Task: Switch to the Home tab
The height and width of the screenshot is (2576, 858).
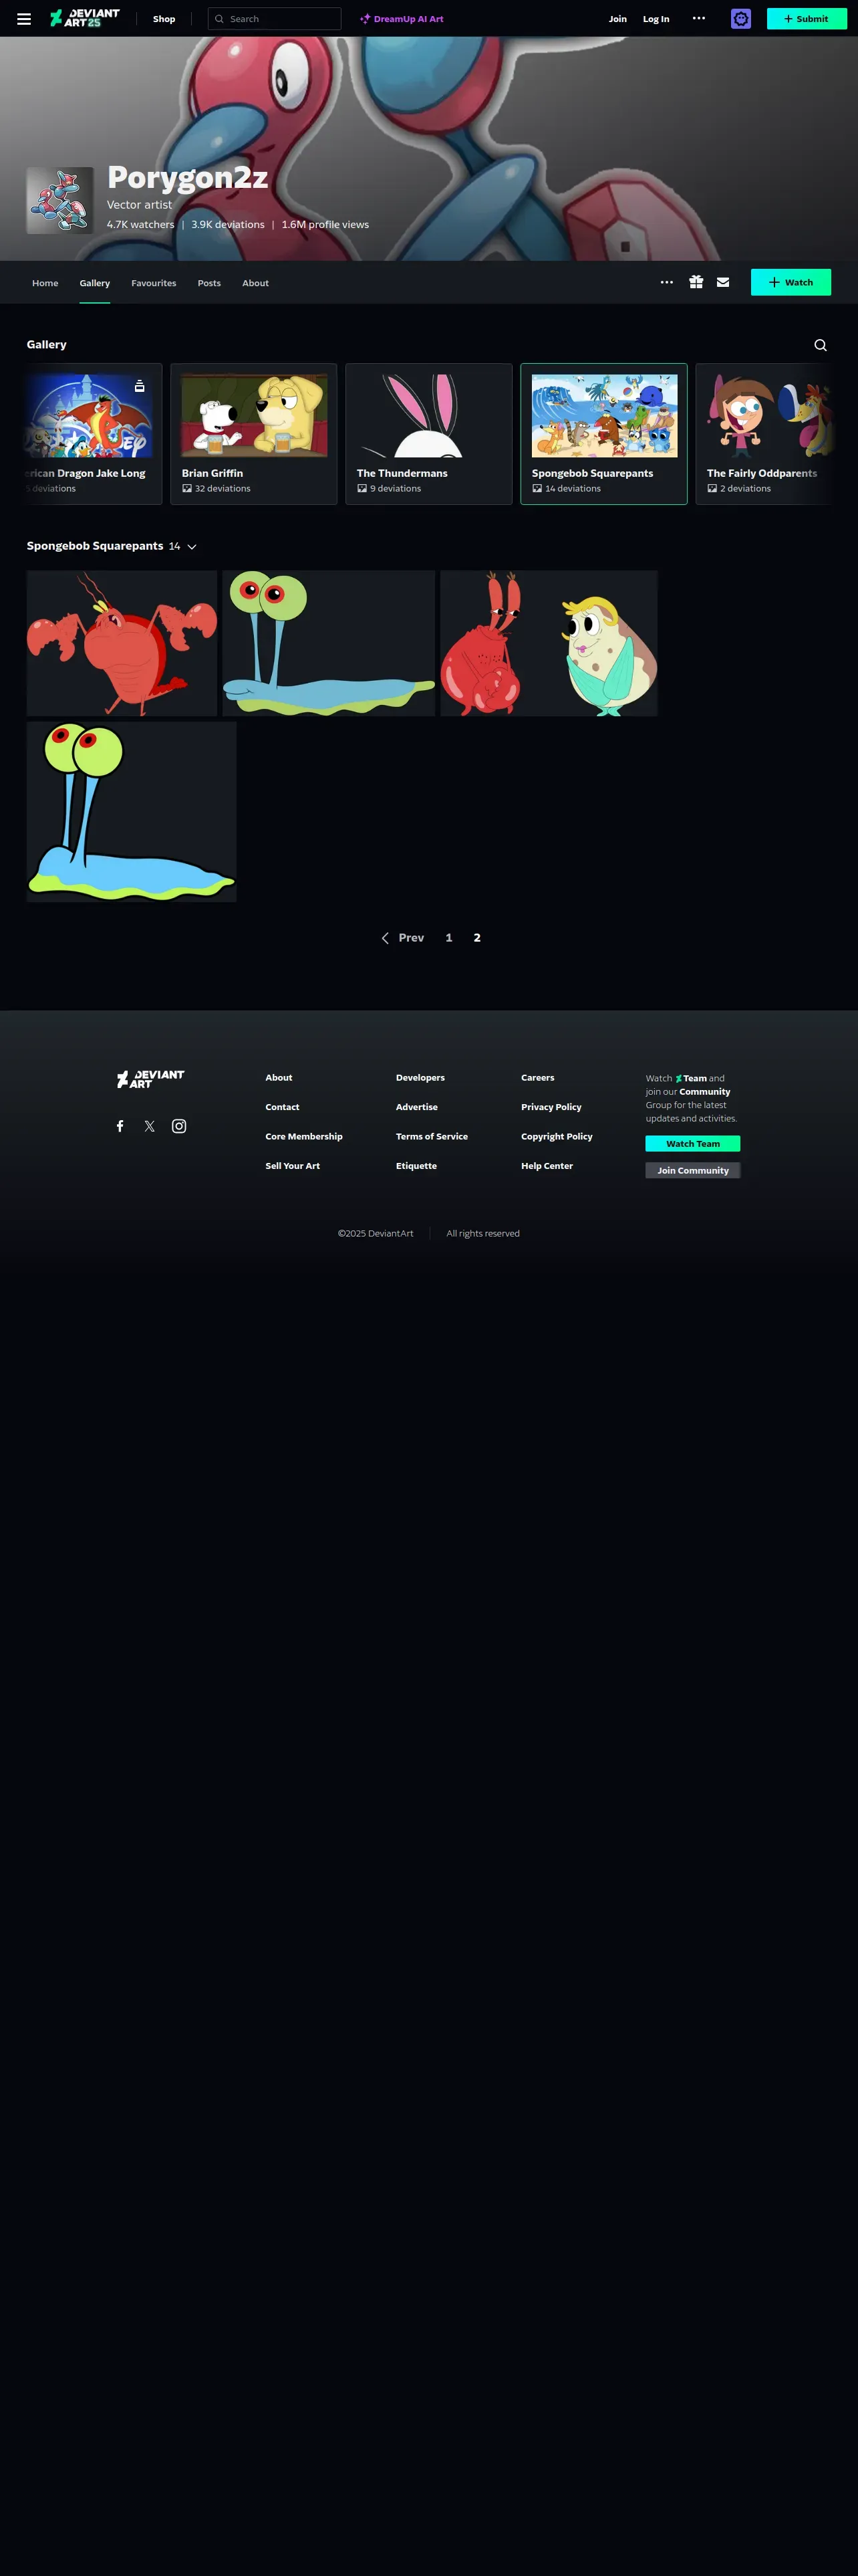Action: 45,283
